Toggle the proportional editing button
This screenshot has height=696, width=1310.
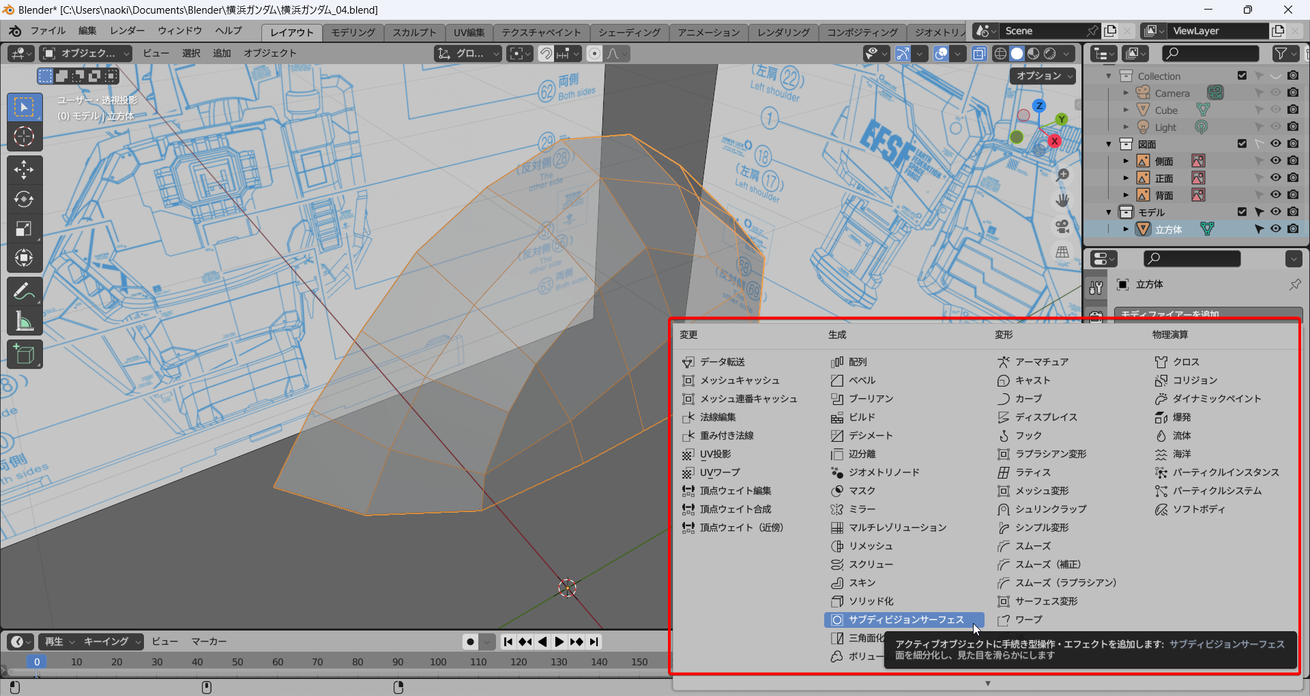point(594,53)
